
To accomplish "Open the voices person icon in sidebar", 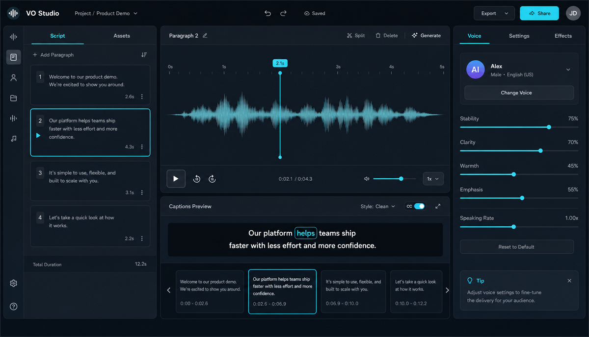I will click(13, 77).
